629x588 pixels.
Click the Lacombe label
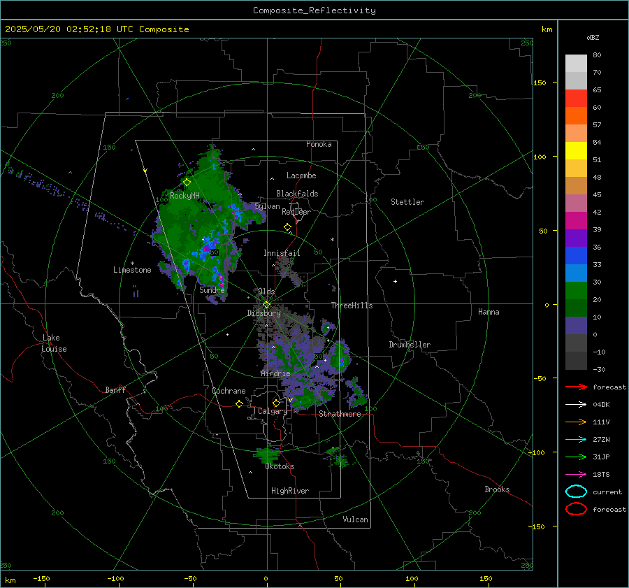tap(301, 175)
